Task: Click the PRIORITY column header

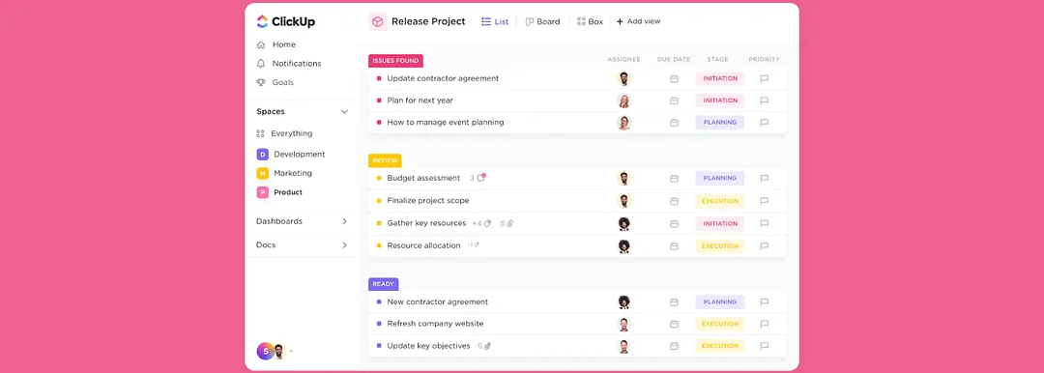Action: [765, 59]
